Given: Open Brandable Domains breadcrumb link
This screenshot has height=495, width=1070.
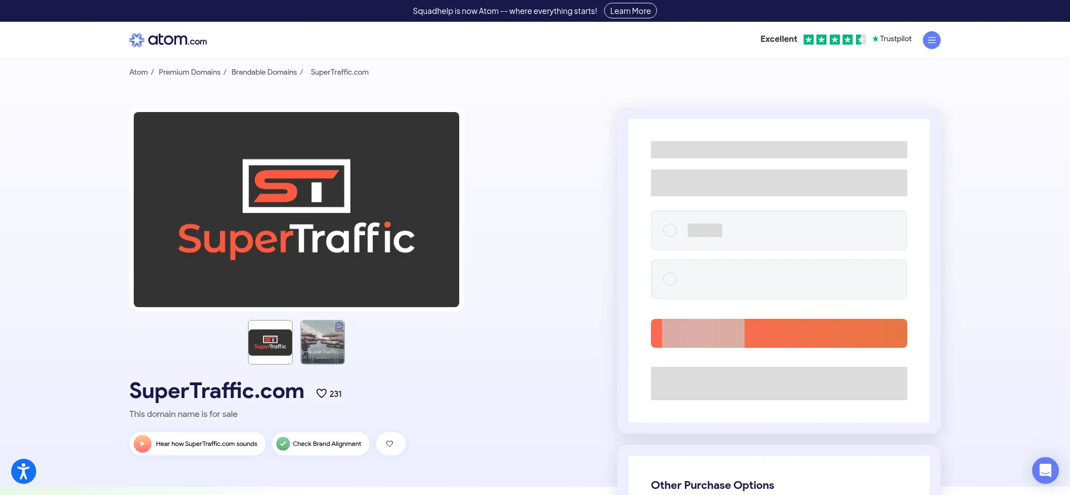Looking at the screenshot, I should (264, 72).
